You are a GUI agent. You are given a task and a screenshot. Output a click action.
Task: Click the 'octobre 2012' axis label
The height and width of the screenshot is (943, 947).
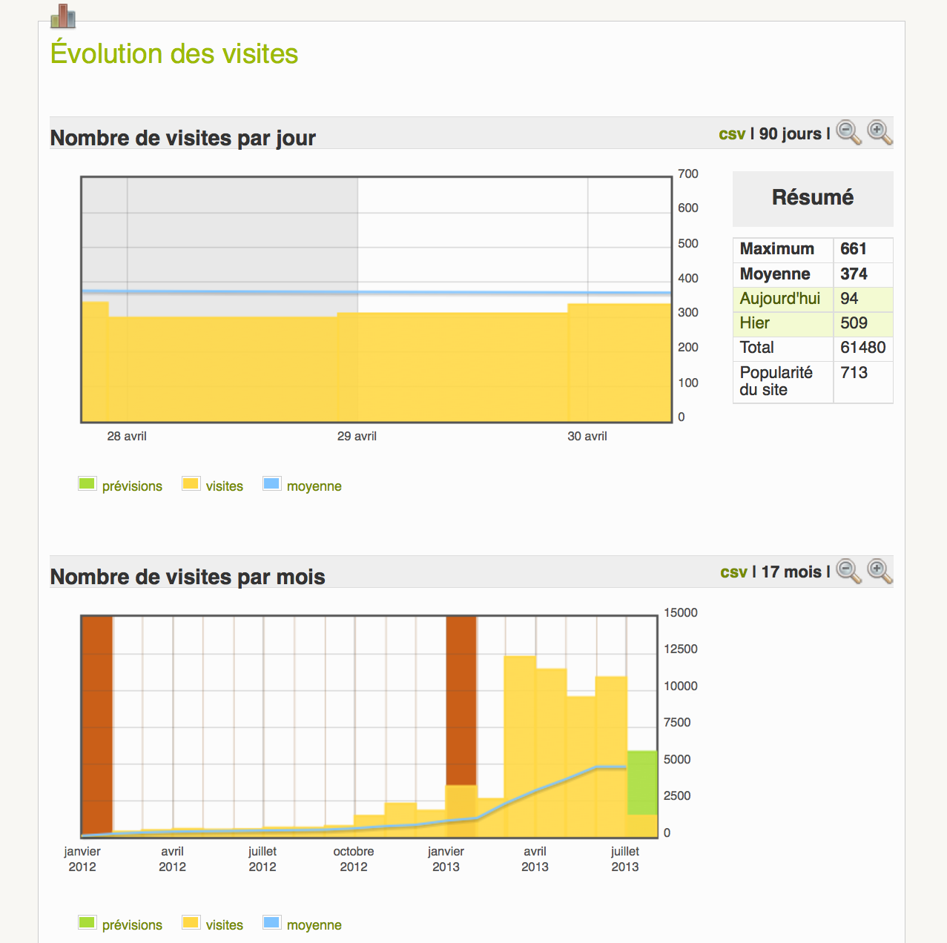click(x=354, y=859)
